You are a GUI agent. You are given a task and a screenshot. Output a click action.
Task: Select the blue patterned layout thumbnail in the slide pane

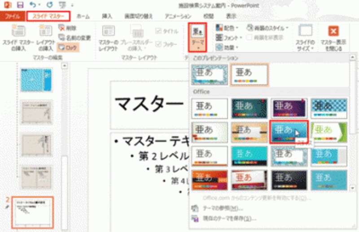pos(36,80)
